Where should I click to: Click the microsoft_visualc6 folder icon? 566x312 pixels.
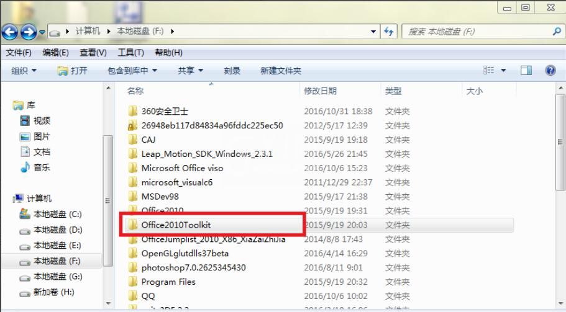[132, 182]
